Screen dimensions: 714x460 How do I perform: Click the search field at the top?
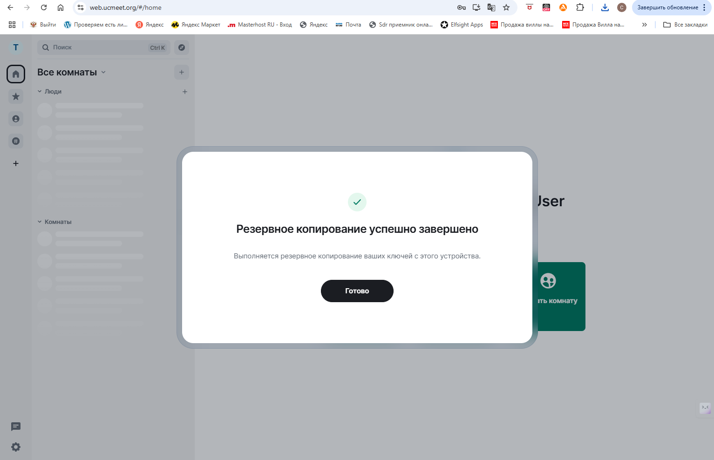point(93,47)
